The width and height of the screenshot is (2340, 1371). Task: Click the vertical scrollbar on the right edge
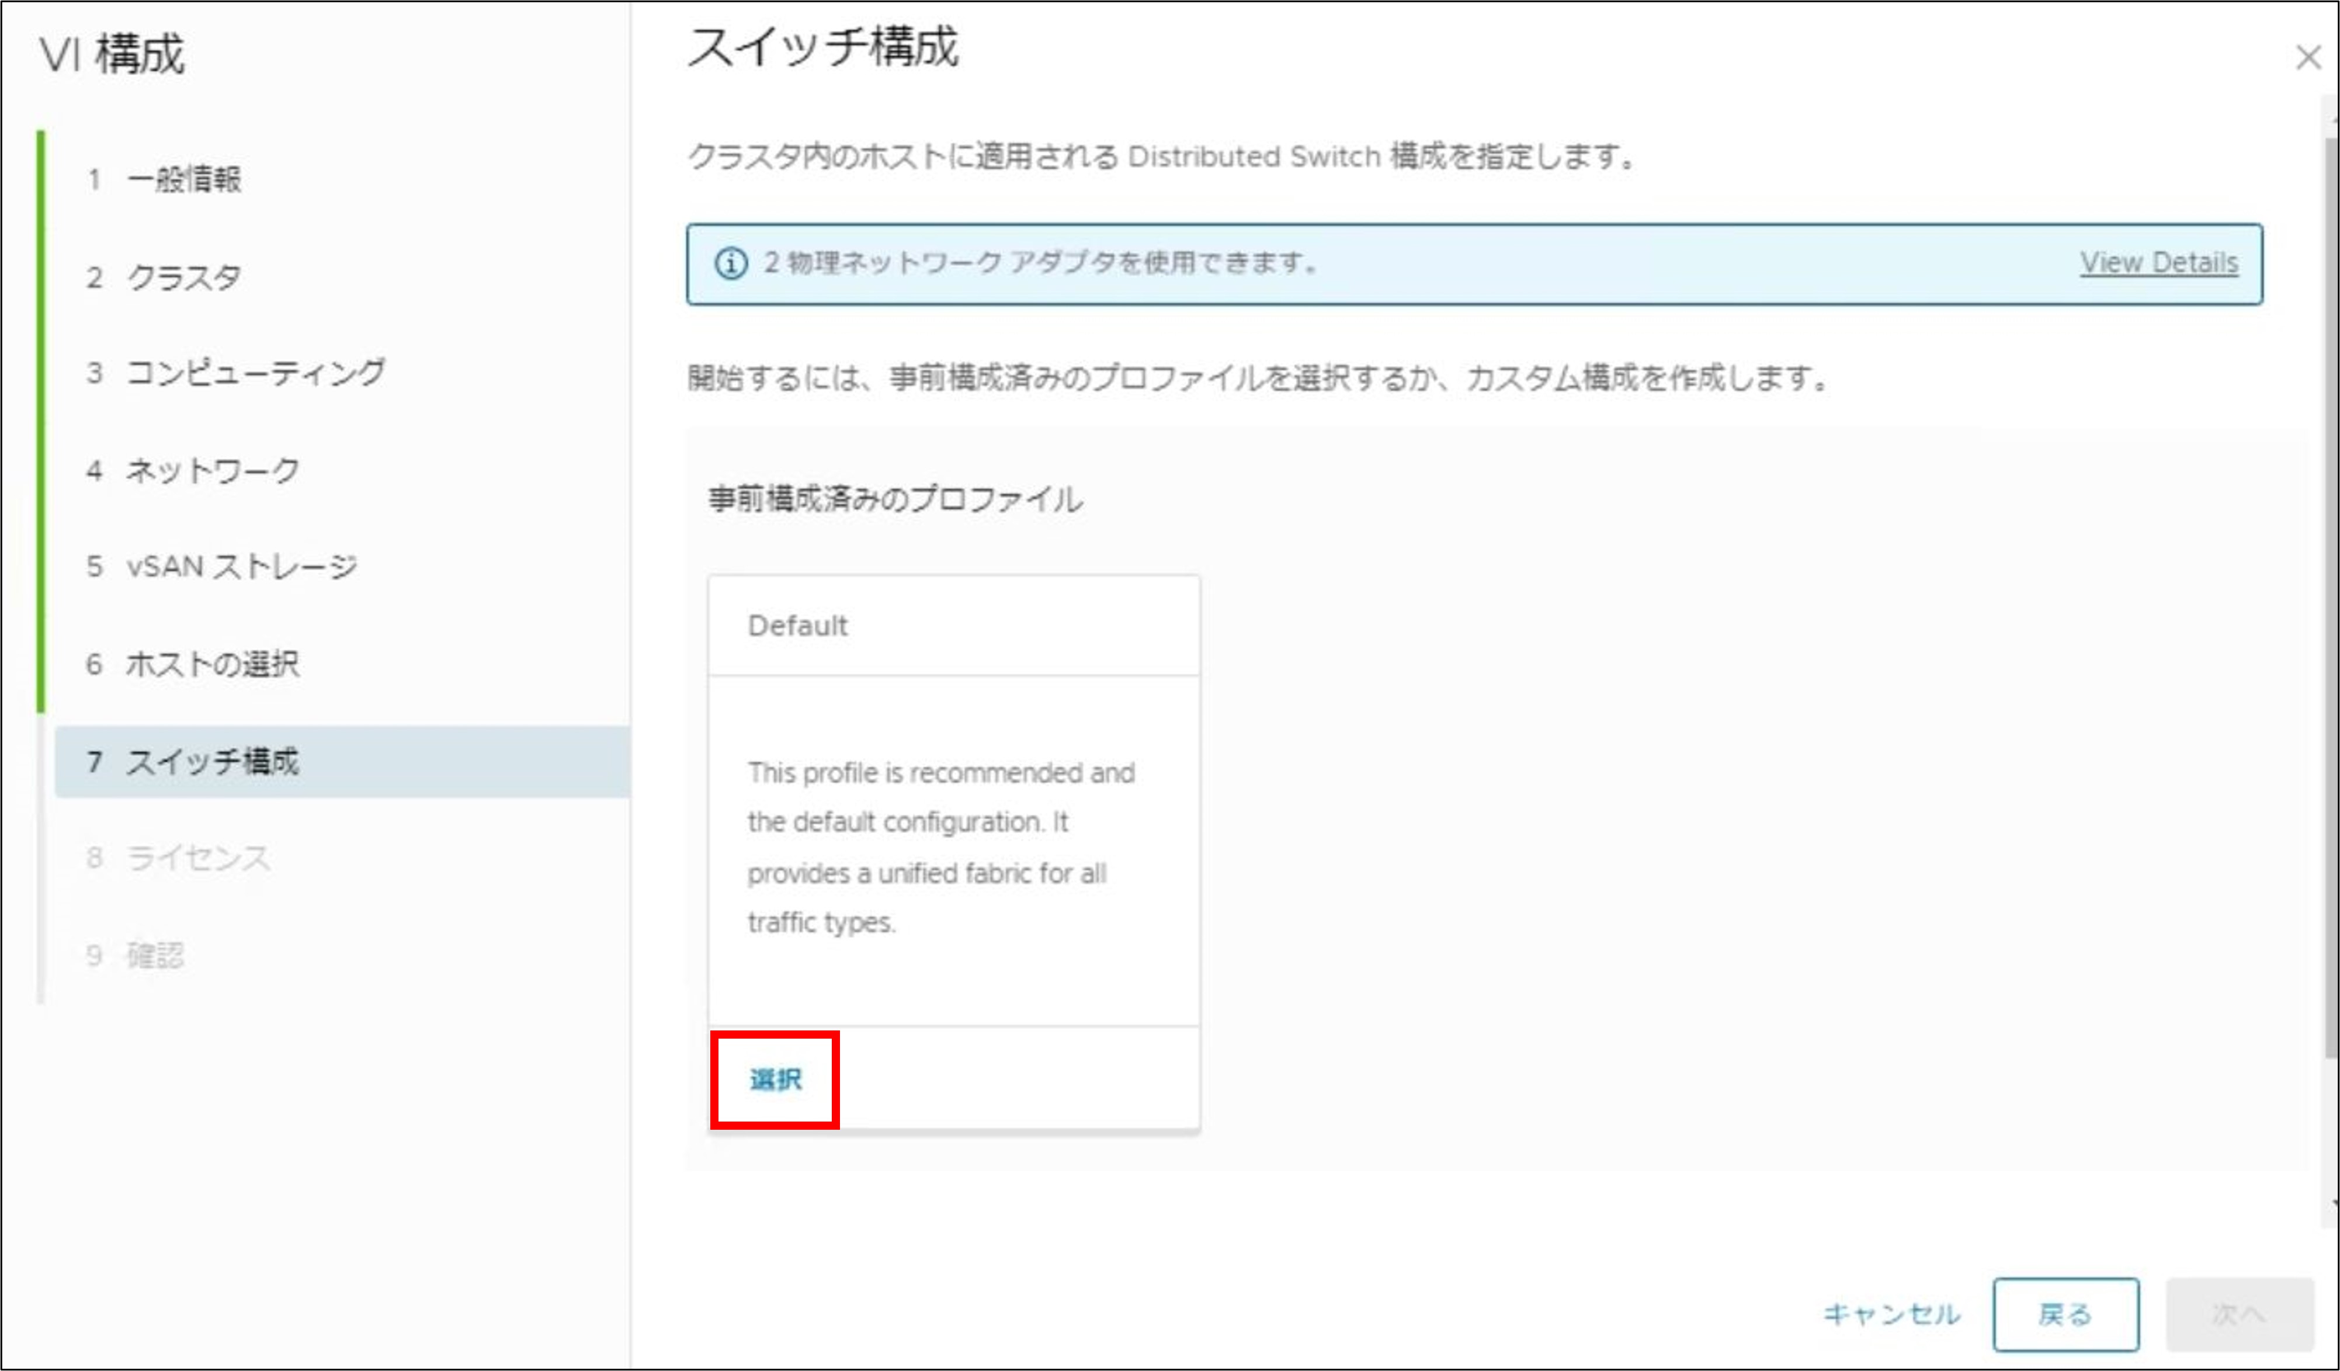click(2332, 595)
